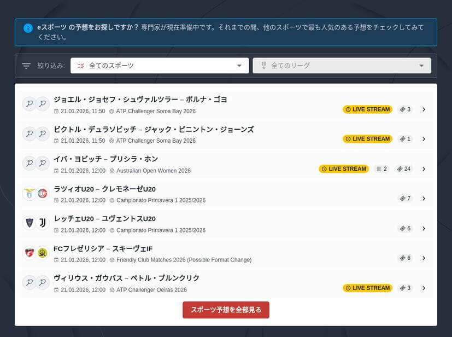
Task: Click the スポーツ予想を全部見る red button
Action: pos(226,310)
